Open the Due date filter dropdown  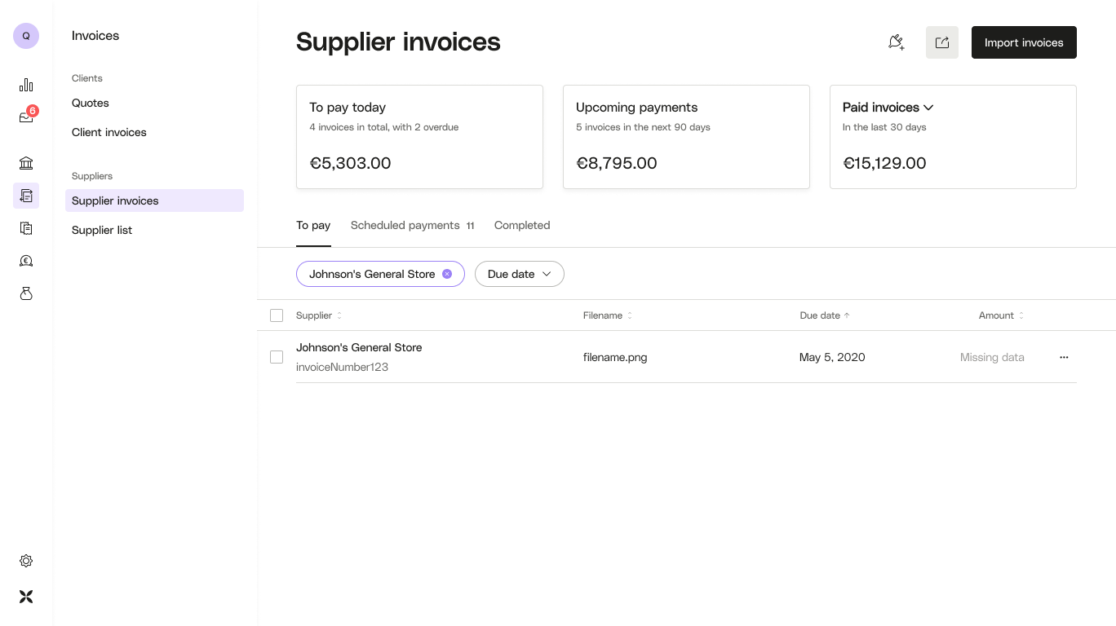tap(519, 274)
